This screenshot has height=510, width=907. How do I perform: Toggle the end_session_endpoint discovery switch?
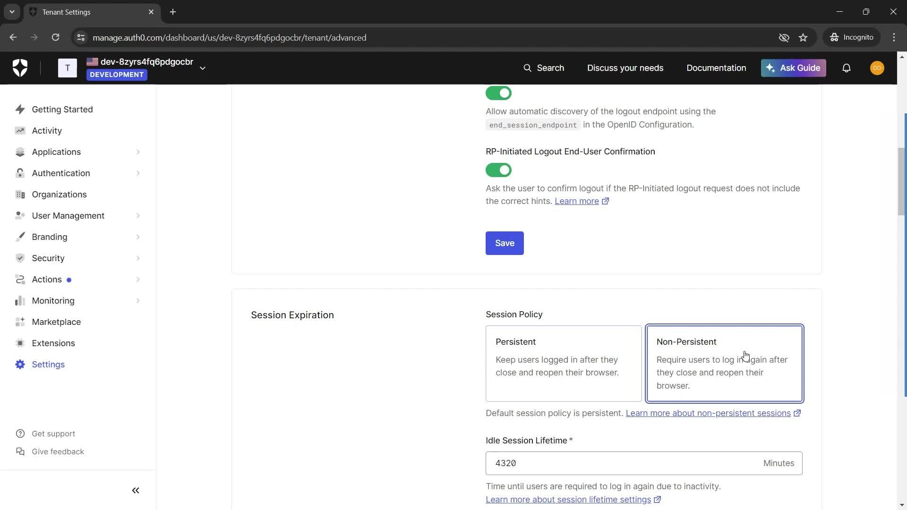498,93
